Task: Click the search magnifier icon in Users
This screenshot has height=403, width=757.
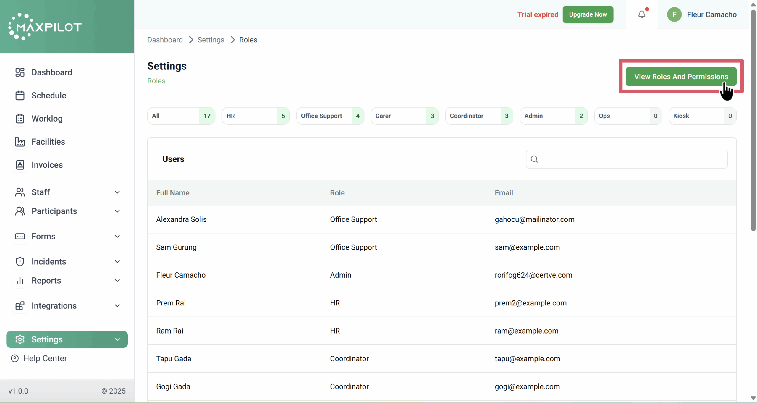Action: pyautogui.click(x=534, y=159)
